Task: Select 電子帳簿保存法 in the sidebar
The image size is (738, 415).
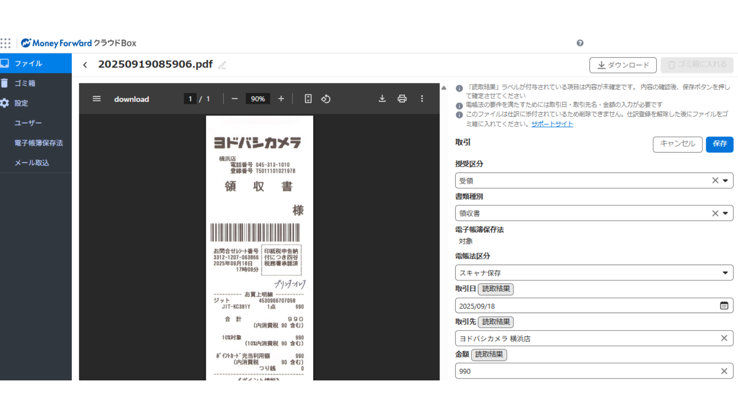Action: point(38,143)
